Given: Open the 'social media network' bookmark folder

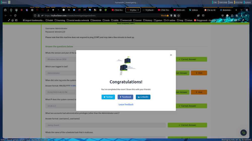Looking at the screenshot, I should click(x=78, y=20).
